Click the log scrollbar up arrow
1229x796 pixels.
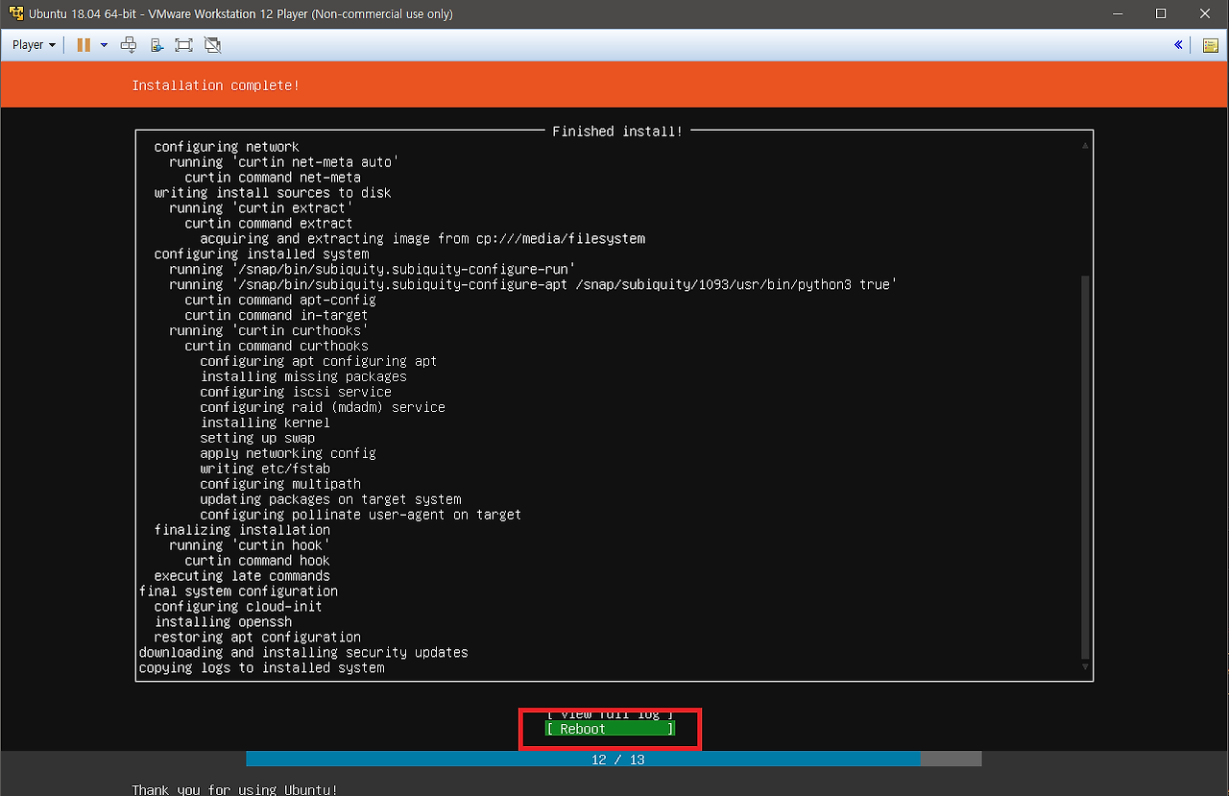tap(1085, 146)
